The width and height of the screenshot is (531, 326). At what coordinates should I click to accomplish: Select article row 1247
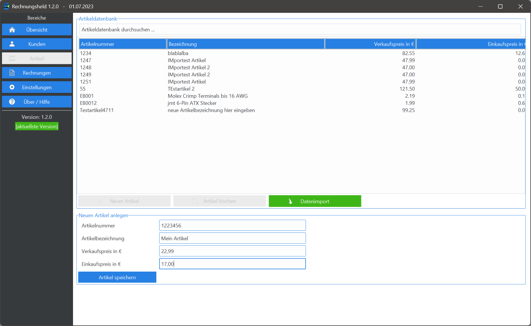pyautogui.click(x=302, y=60)
